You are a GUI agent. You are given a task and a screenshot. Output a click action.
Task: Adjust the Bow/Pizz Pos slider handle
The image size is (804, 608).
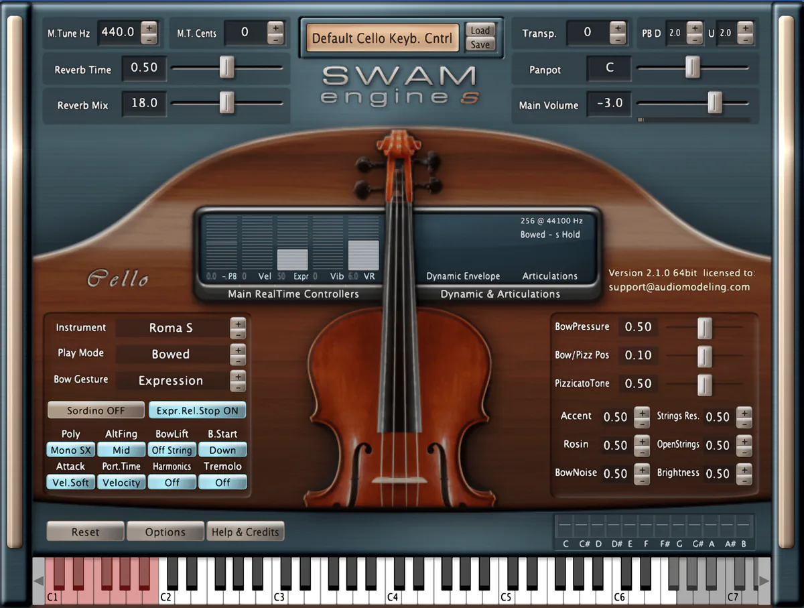tap(704, 356)
